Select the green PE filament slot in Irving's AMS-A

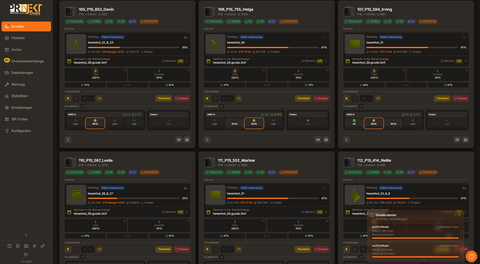coord(354,122)
